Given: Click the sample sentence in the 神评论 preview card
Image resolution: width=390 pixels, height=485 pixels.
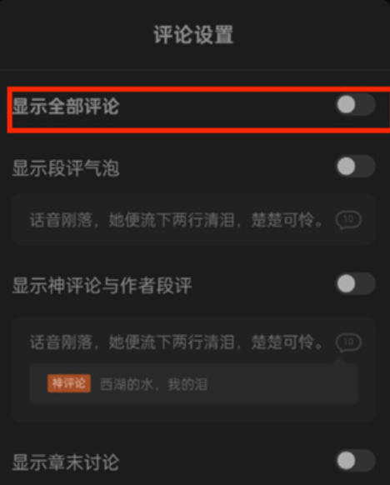Looking at the screenshot, I should tap(177, 342).
